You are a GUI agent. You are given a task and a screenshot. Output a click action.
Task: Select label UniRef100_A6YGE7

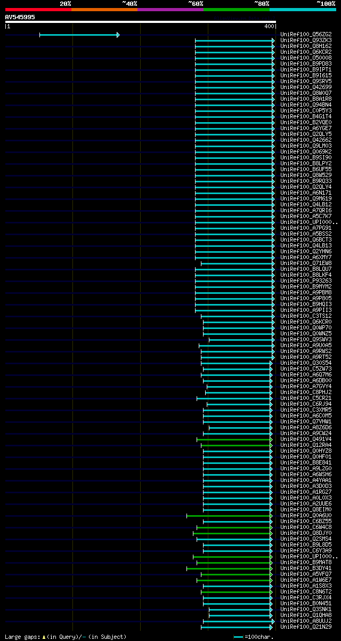click(306, 129)
